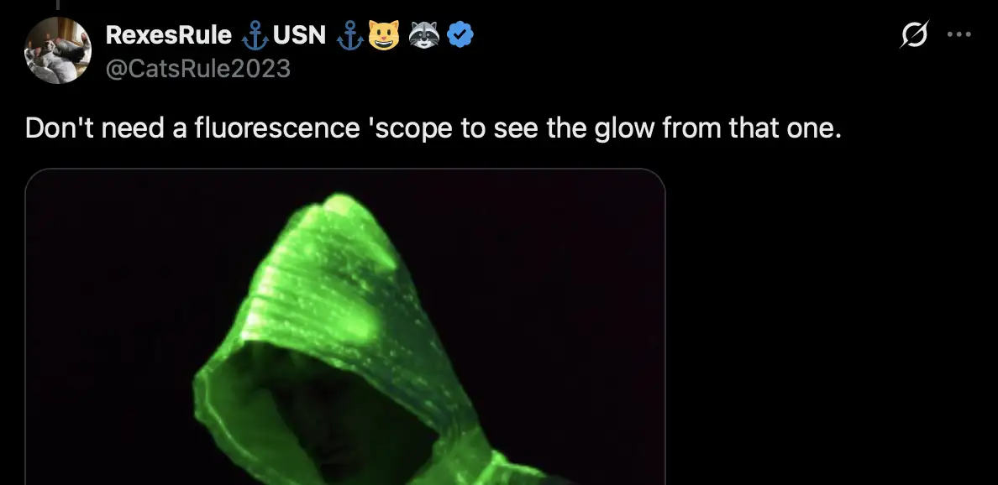Image resolution: width=998 pixels, height=485 pixels.
Task: Click the blue verified checkmark badge
Action: click(x=460, y=35)
